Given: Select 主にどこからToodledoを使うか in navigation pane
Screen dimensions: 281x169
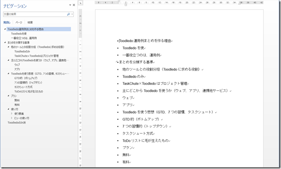Looking at the screenshot, I should tap(40, 60).
